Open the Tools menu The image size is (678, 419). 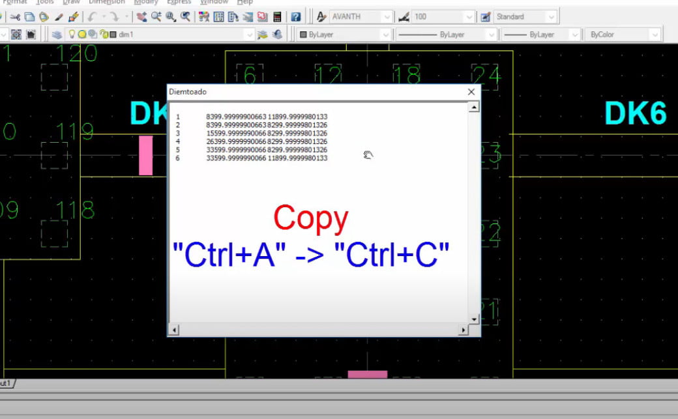[45, 2]
